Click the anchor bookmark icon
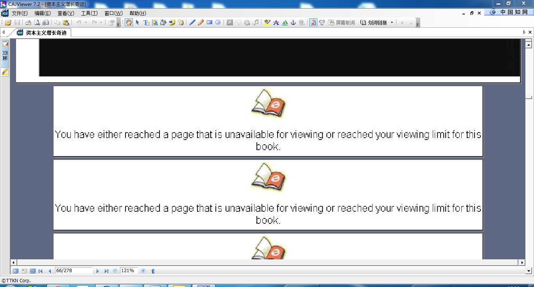Screen dimensions: 534x287 click(x=293, y=23)
